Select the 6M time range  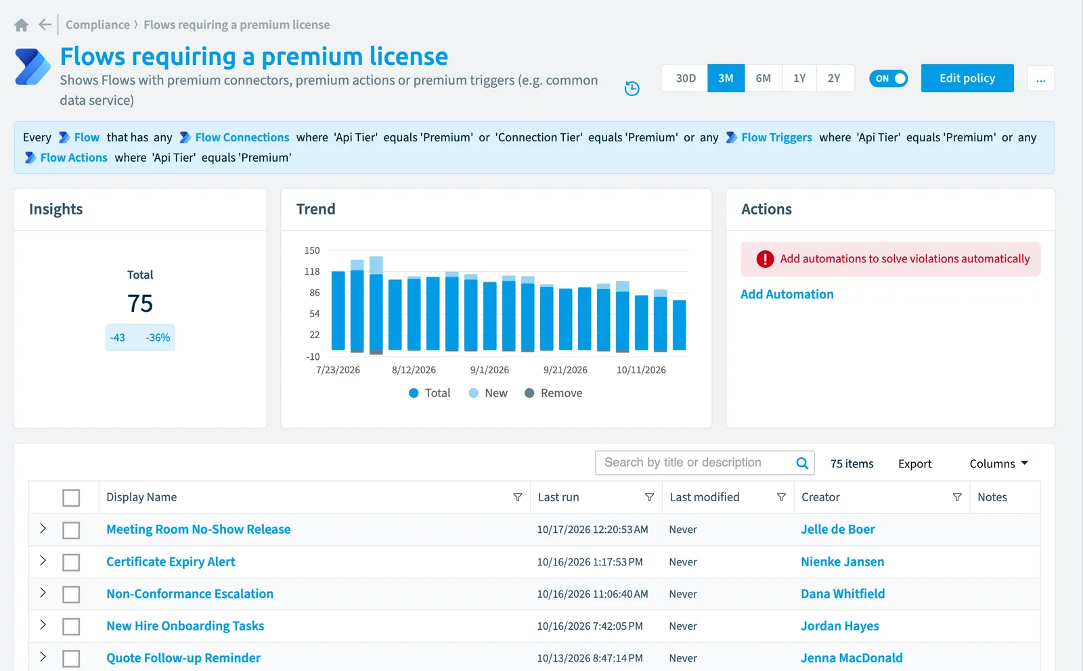coord(764,78)
